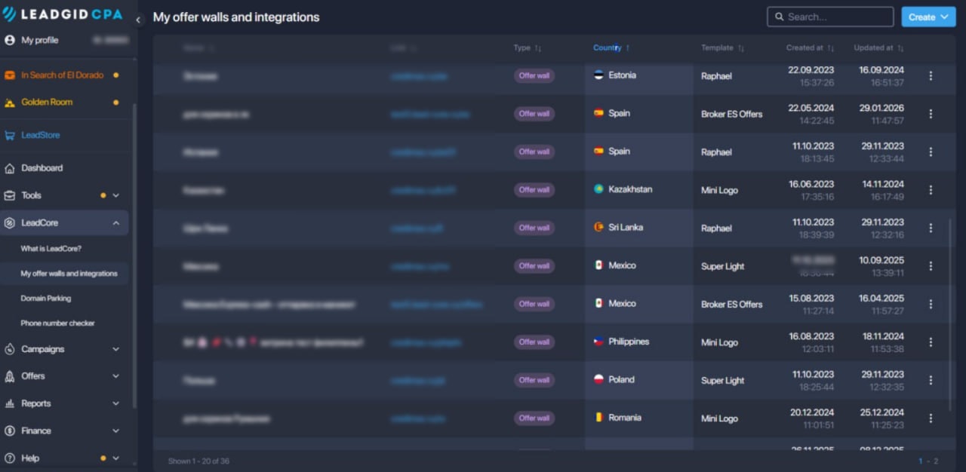Image resolution: width=966 pixels, height=472 pixels.
Task: Click the Dashboard home icon
Action: (x=10, y=168)
